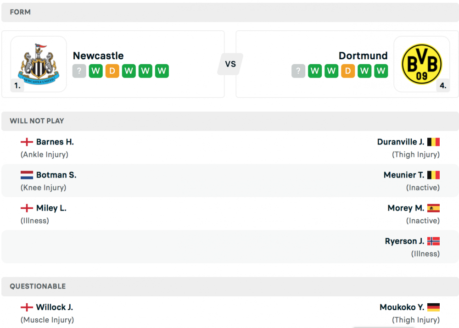Click the VS badge between teams

coord(230,64)
